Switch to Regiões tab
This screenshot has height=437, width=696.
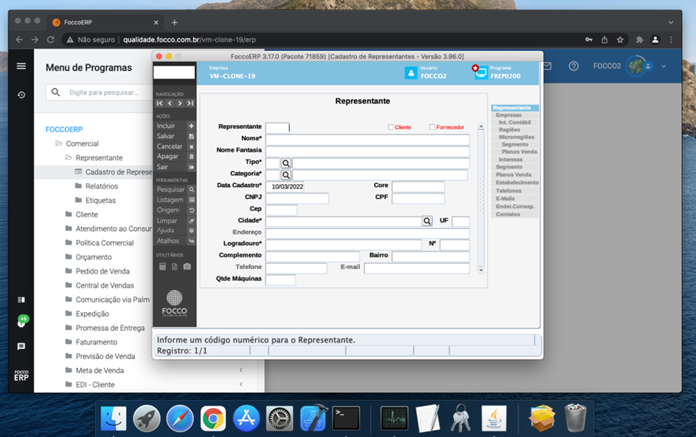pyautogui.click(x=515, y=130)
